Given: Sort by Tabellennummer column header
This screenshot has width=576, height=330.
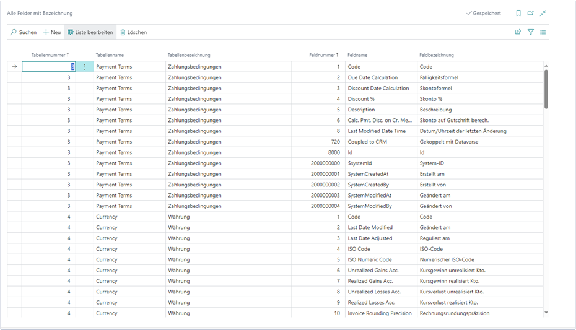Looking at the screenshot, I should tap(50, 55).
